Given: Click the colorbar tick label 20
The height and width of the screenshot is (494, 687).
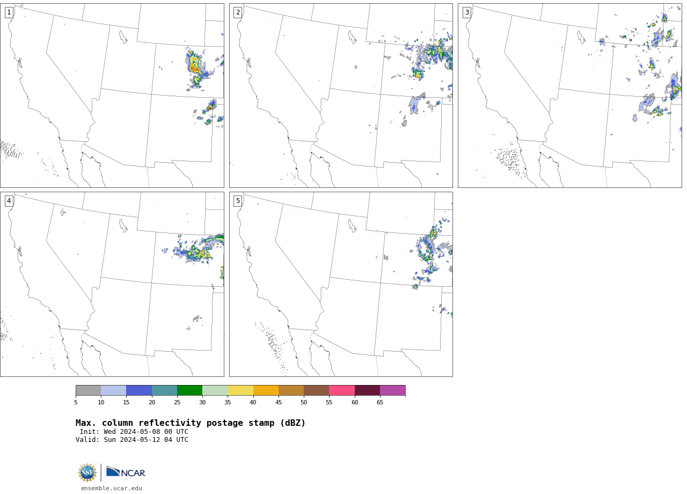Looking at the screenshot, I should click(x=152, y=402).
